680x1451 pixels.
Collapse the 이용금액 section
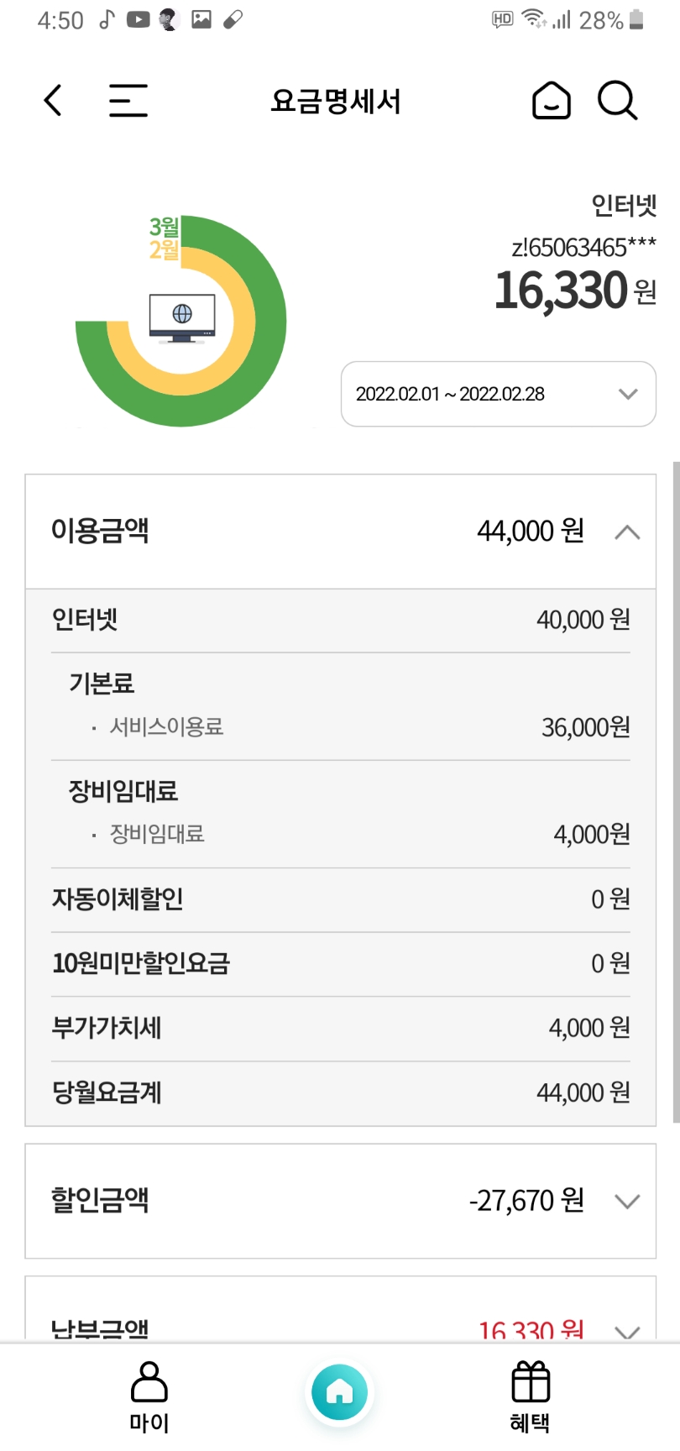point(627,532)
